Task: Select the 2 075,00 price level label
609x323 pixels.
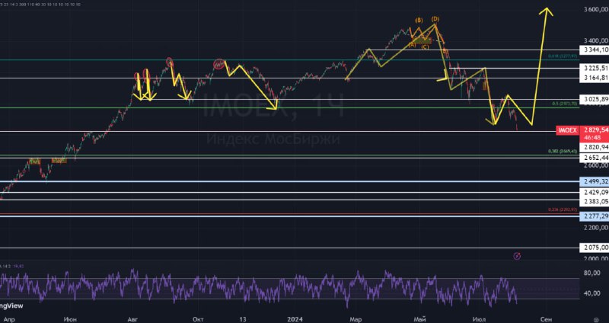Action: (594, 248)
